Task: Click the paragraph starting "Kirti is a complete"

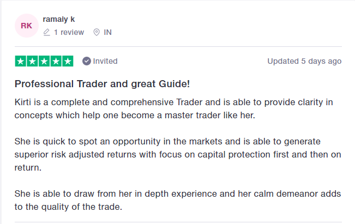Action: pyautogui.click(x=173, y=108)
